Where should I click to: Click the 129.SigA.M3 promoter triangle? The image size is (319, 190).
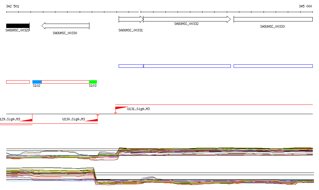27,120
